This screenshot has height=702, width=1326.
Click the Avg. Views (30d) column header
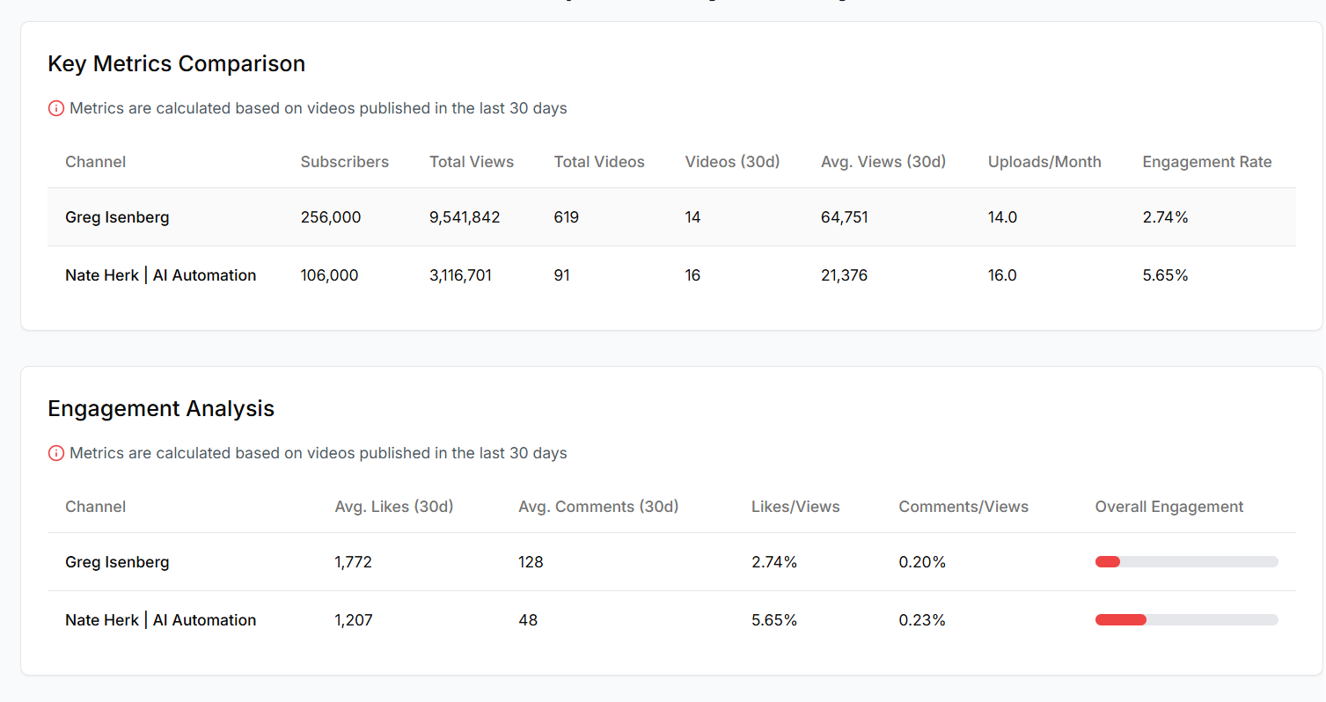[883, 162]
